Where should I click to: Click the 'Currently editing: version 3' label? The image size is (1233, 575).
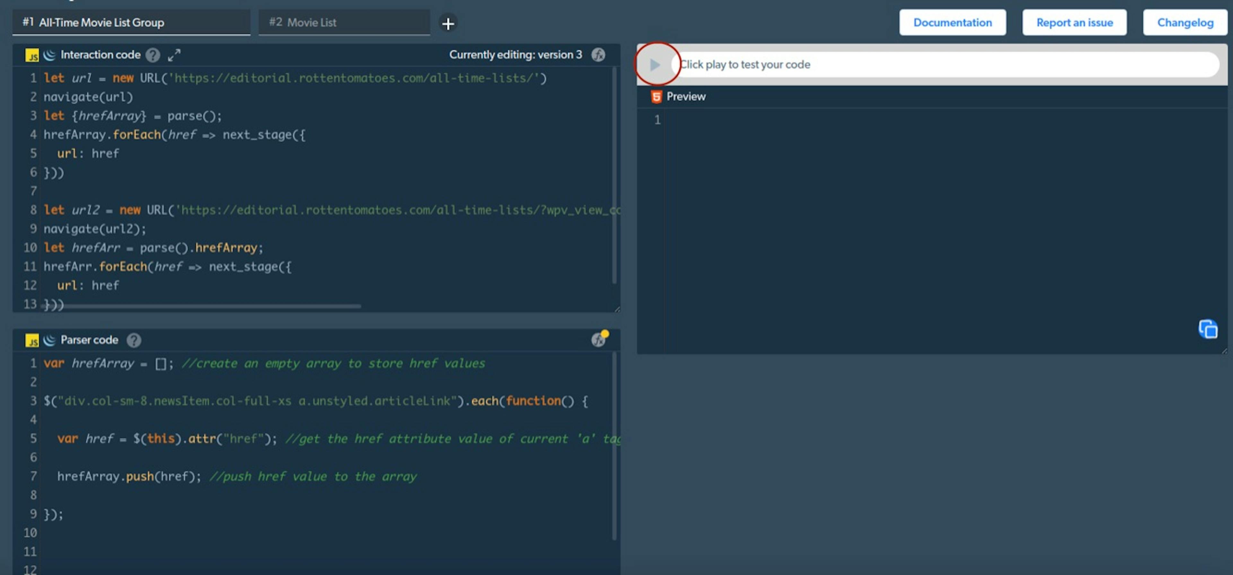[515, 55]
